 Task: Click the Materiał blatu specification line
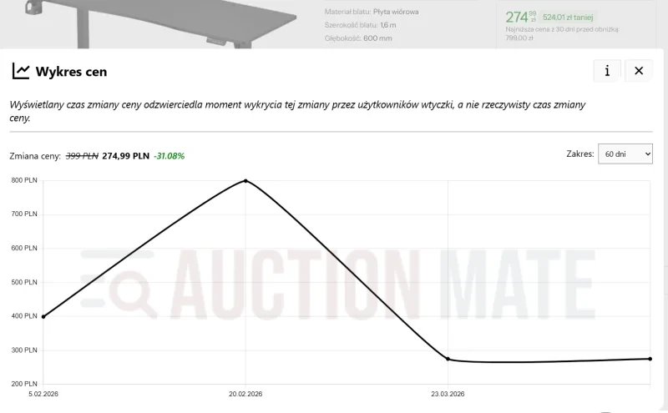(372, 13)
